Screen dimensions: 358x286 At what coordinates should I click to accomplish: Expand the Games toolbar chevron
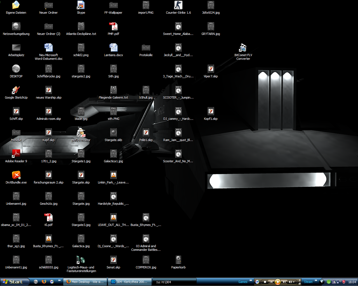251,280
